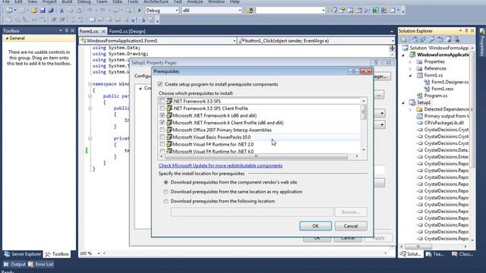Check Microsoft Visual Basic PowerPacks 10.0

click(x=162, y=137)
